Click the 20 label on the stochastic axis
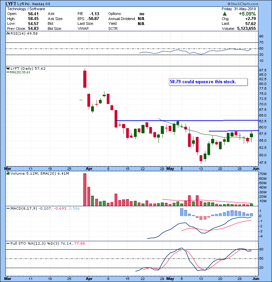Screen dimensions: 272x282 coord(261,268)
